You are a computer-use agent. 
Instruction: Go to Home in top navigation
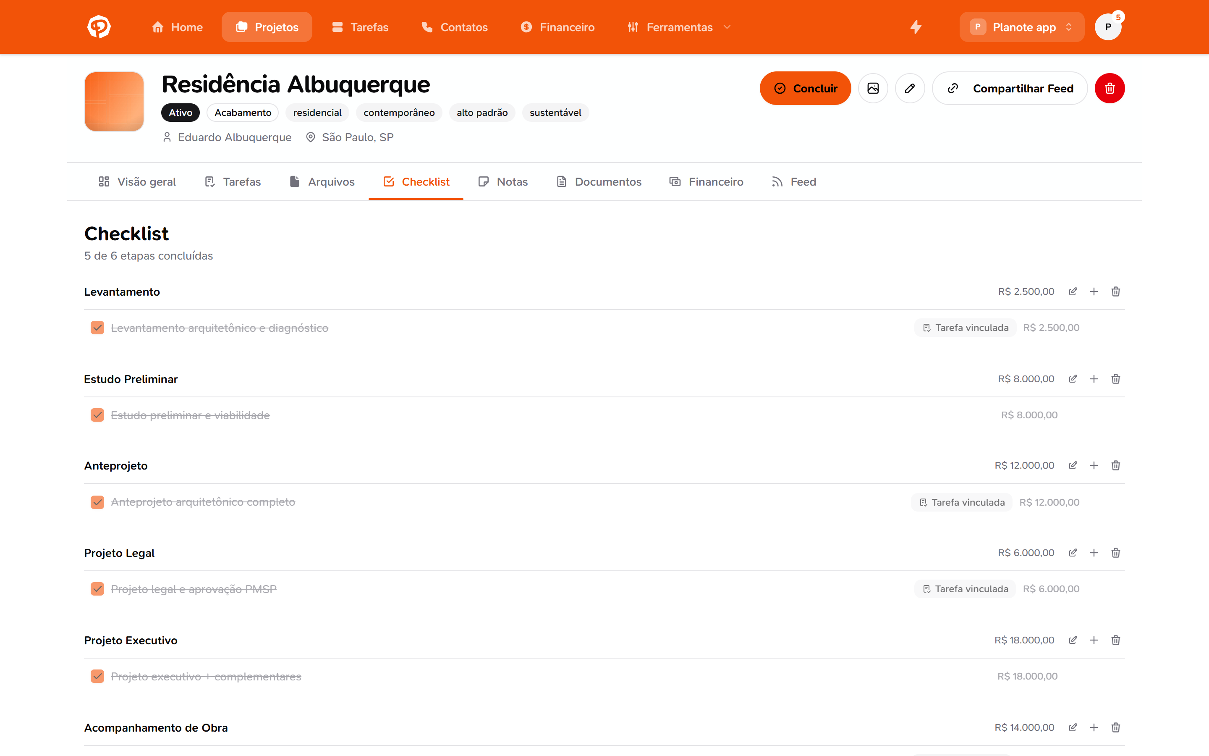pyautogui.click(x=177, y=27)
